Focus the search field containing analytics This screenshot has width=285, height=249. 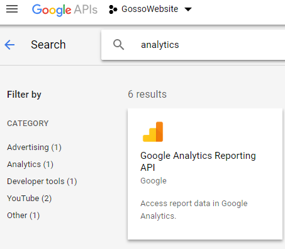(193, 45)
